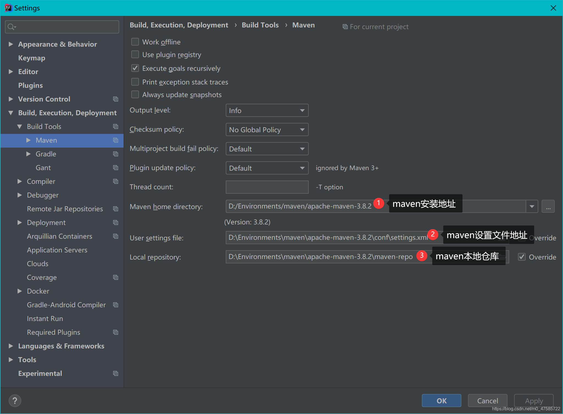Image resolution: width=563 pixels, height=414 pixels.
Task: Expand Languages & Frameworks section
Action: tap(11, 346)
